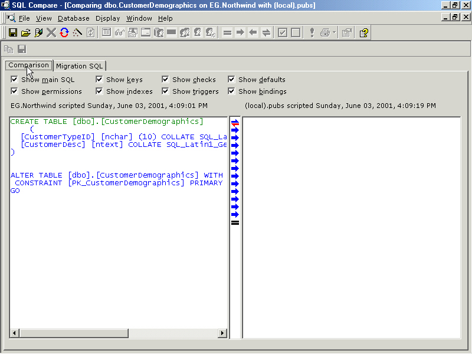Click the empty right-hand pubs SQL pane
Image resolution: width=472 pixels, height=354 pixels.
pos(352,228)
